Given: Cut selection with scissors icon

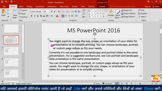Looking at the screenshot, I should [x=8, y=10].
